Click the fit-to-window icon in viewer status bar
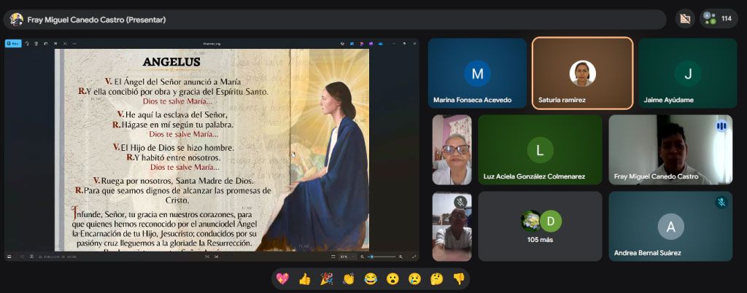This screenshot has height=293, width=747. [333, 257]
